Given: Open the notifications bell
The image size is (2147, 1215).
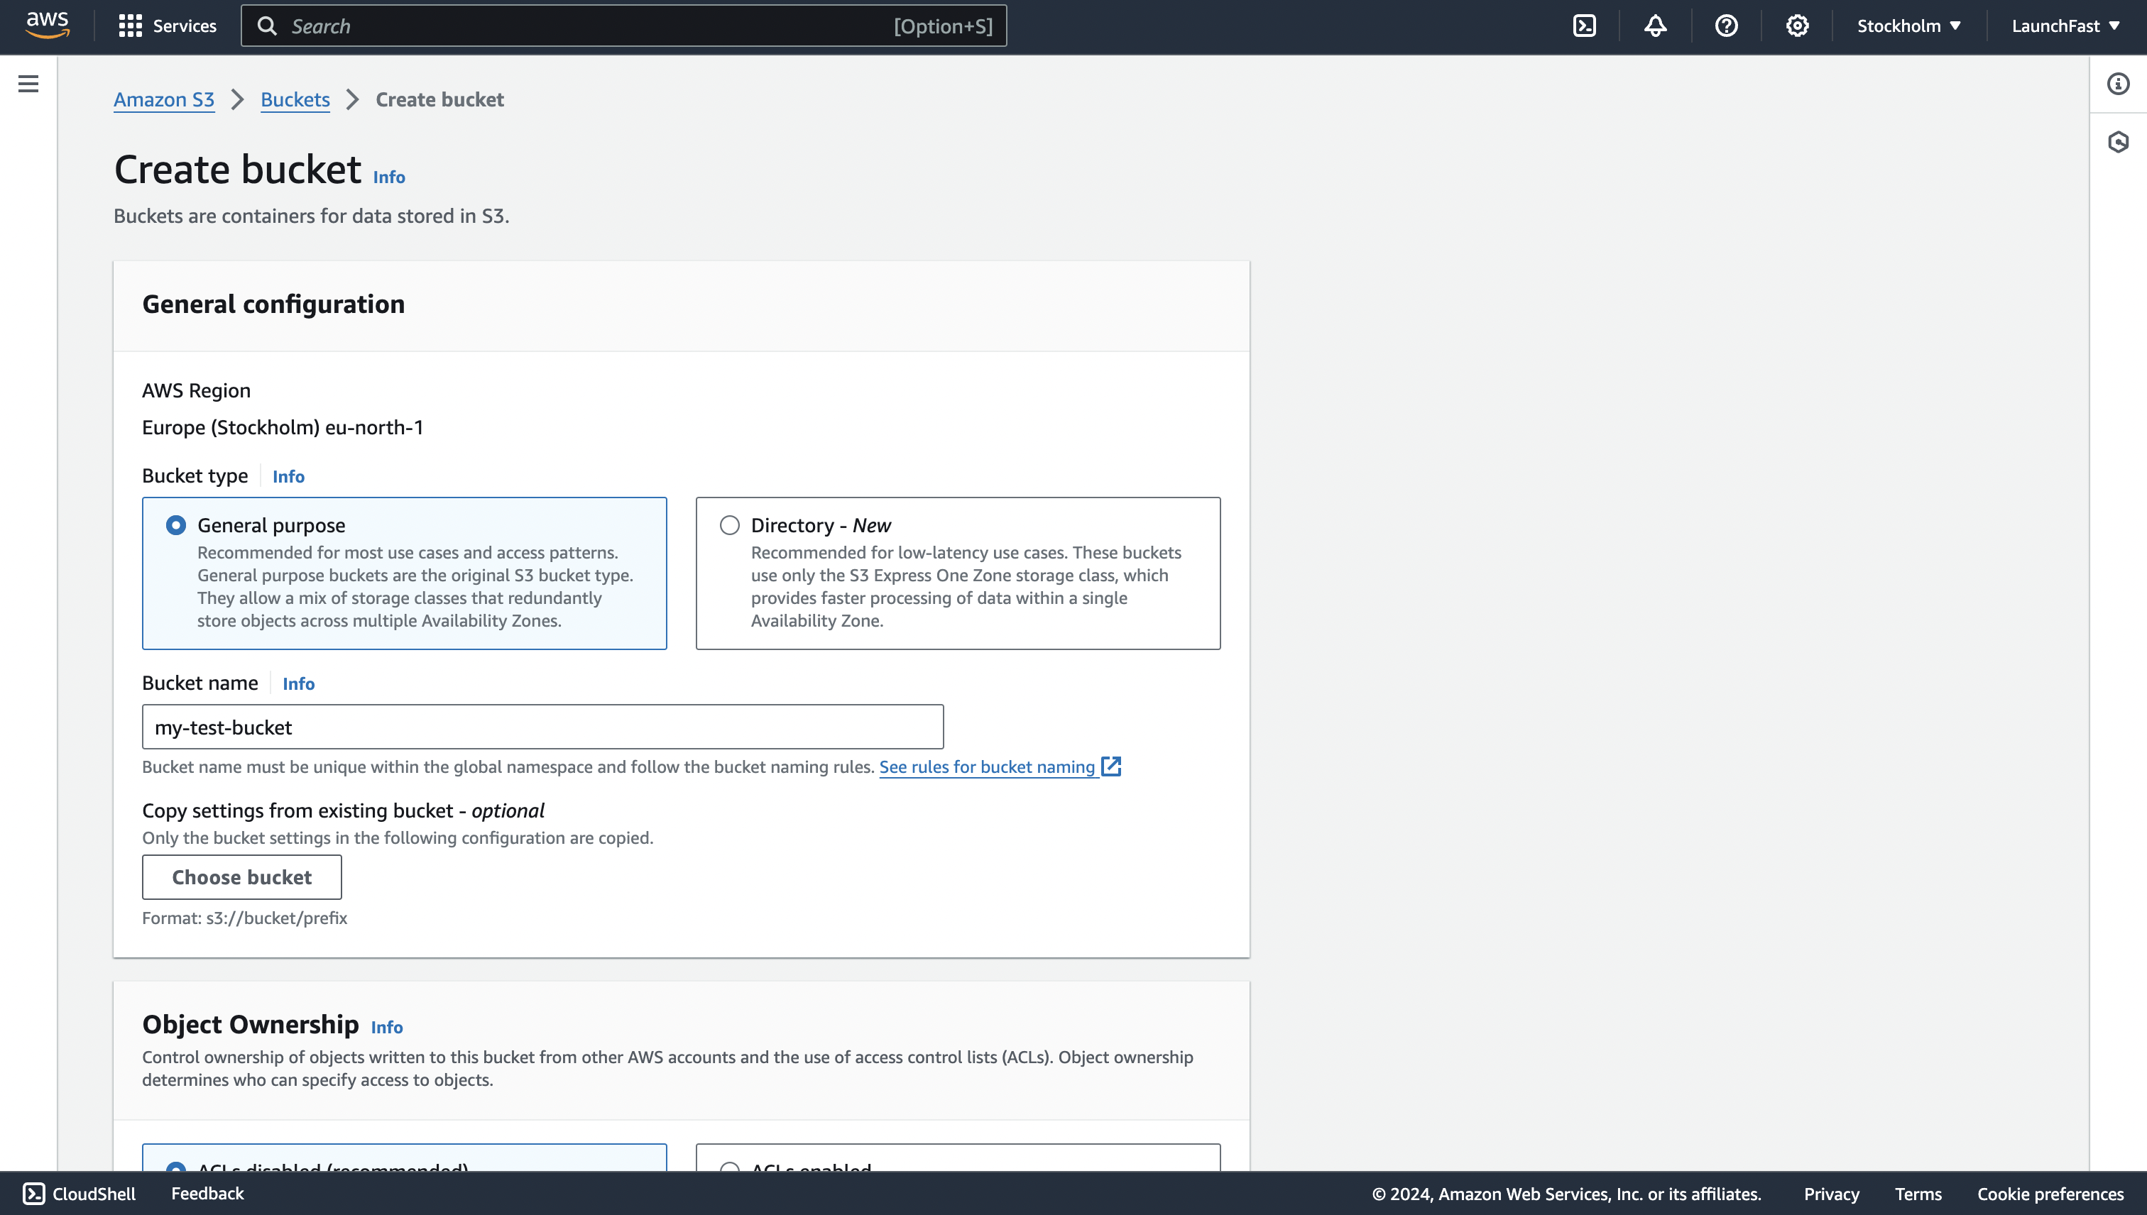Looking at the screenshot, I should click(1655, 26).
